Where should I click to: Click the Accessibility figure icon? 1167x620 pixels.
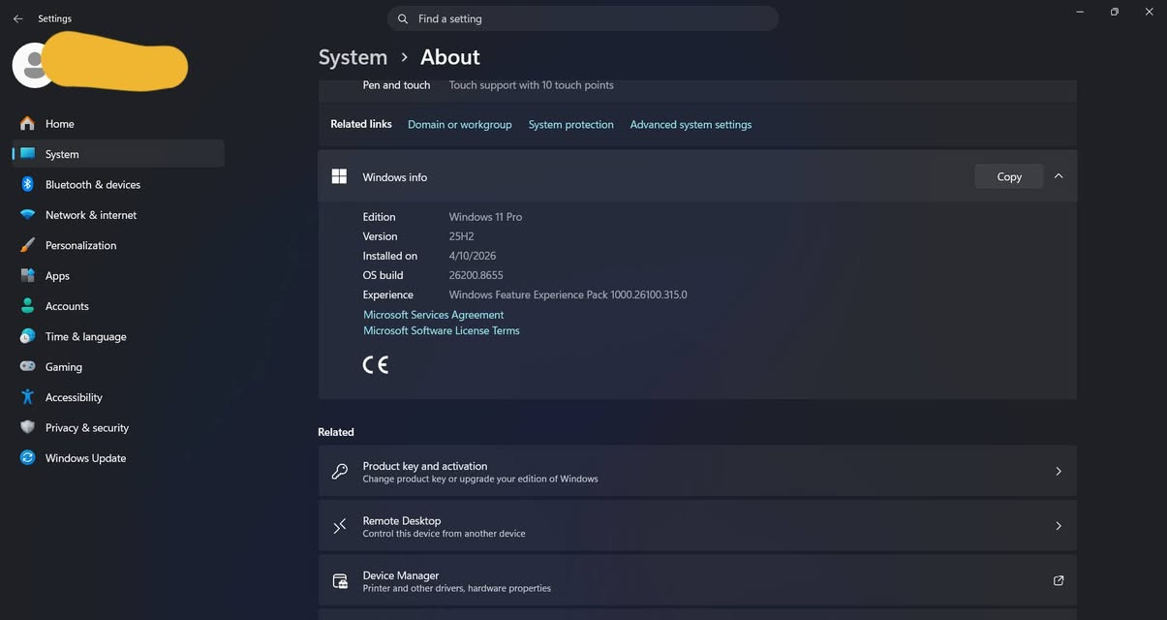pyautogui.click(x=27, y=397)
